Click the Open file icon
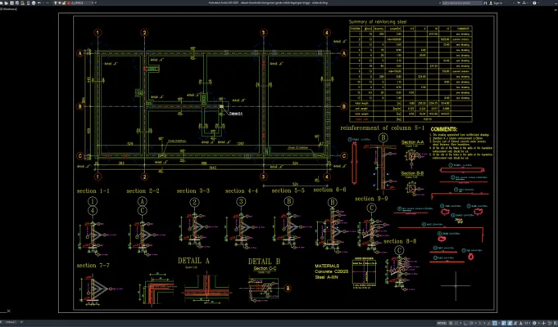 (x=6, y=2)
